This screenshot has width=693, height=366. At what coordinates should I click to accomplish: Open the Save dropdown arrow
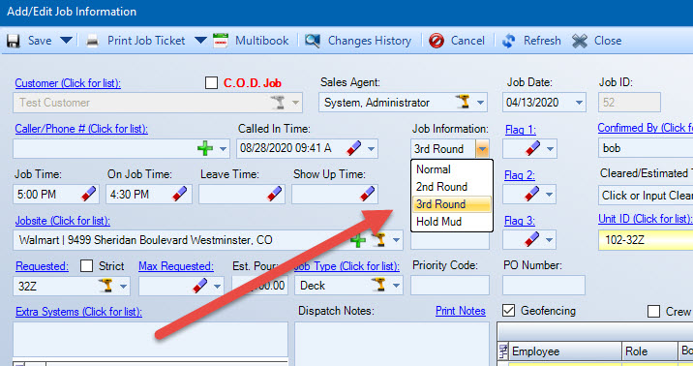(66, 41)
